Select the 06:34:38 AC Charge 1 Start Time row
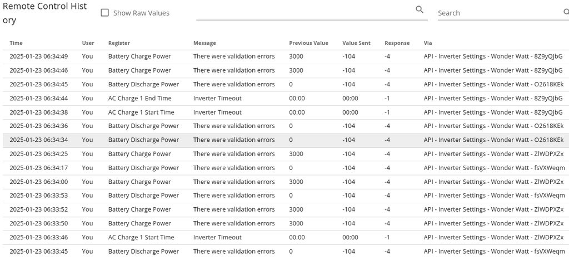 tap(141, 112)
